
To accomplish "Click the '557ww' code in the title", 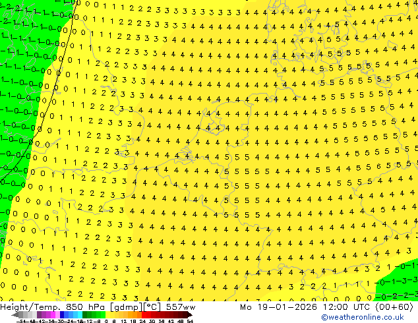I will click(x=181, y=307).
